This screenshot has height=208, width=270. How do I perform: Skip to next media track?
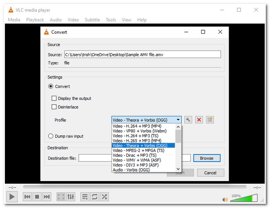click(x=47, y=197)
